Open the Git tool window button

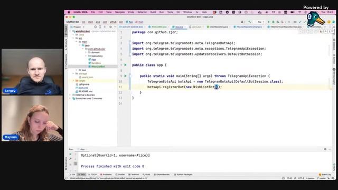coord(72,175)
